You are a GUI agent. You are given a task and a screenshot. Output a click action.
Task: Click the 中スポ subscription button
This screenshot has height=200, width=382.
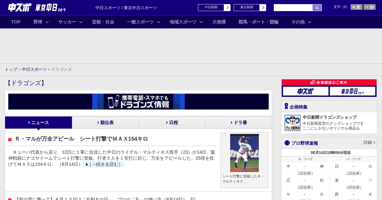pos(306,91)
